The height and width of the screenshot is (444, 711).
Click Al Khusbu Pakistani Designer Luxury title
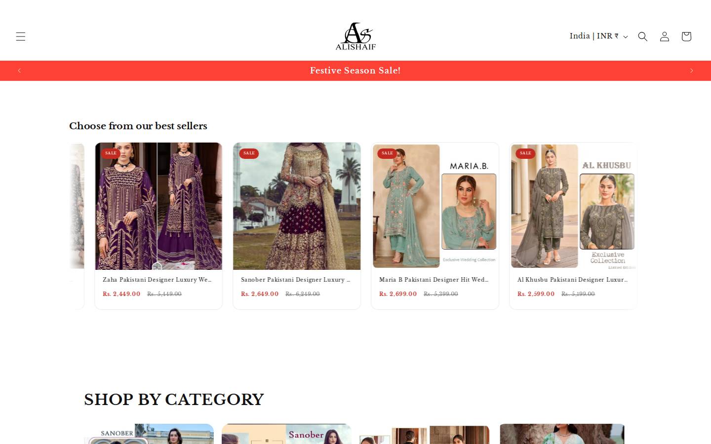[572, 280]
